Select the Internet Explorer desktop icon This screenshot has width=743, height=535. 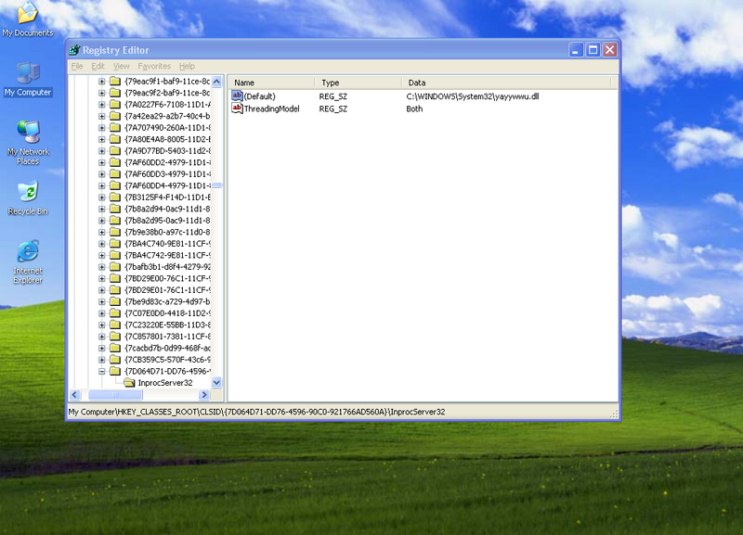click(x=28, y=262)
